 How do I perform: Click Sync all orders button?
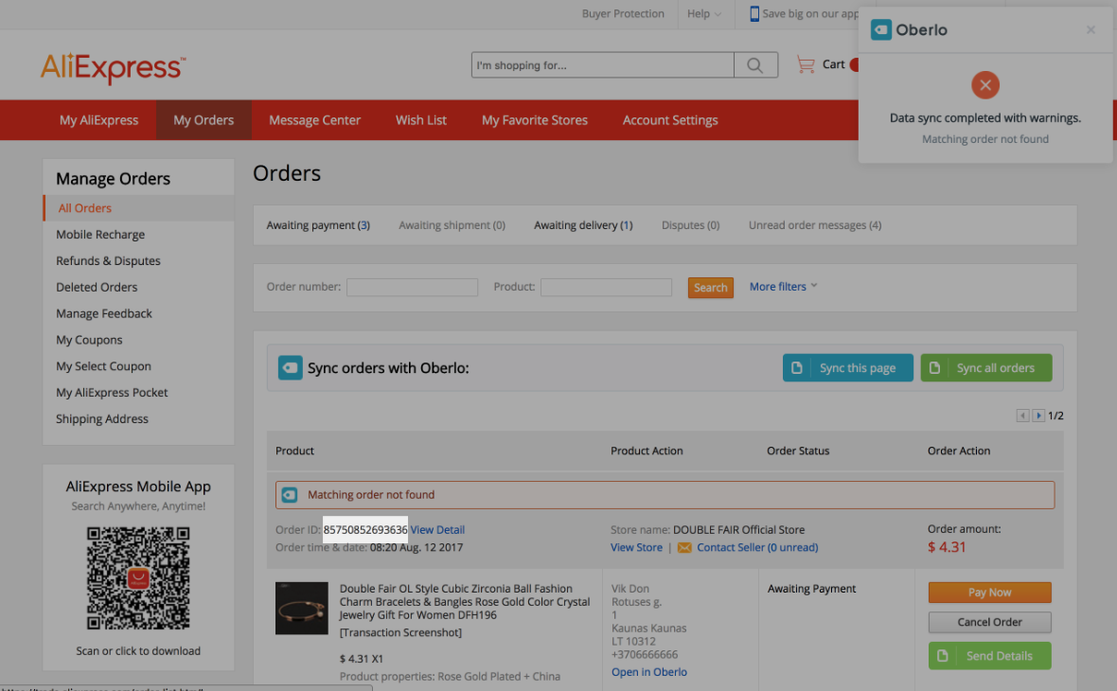pos(986,367)
